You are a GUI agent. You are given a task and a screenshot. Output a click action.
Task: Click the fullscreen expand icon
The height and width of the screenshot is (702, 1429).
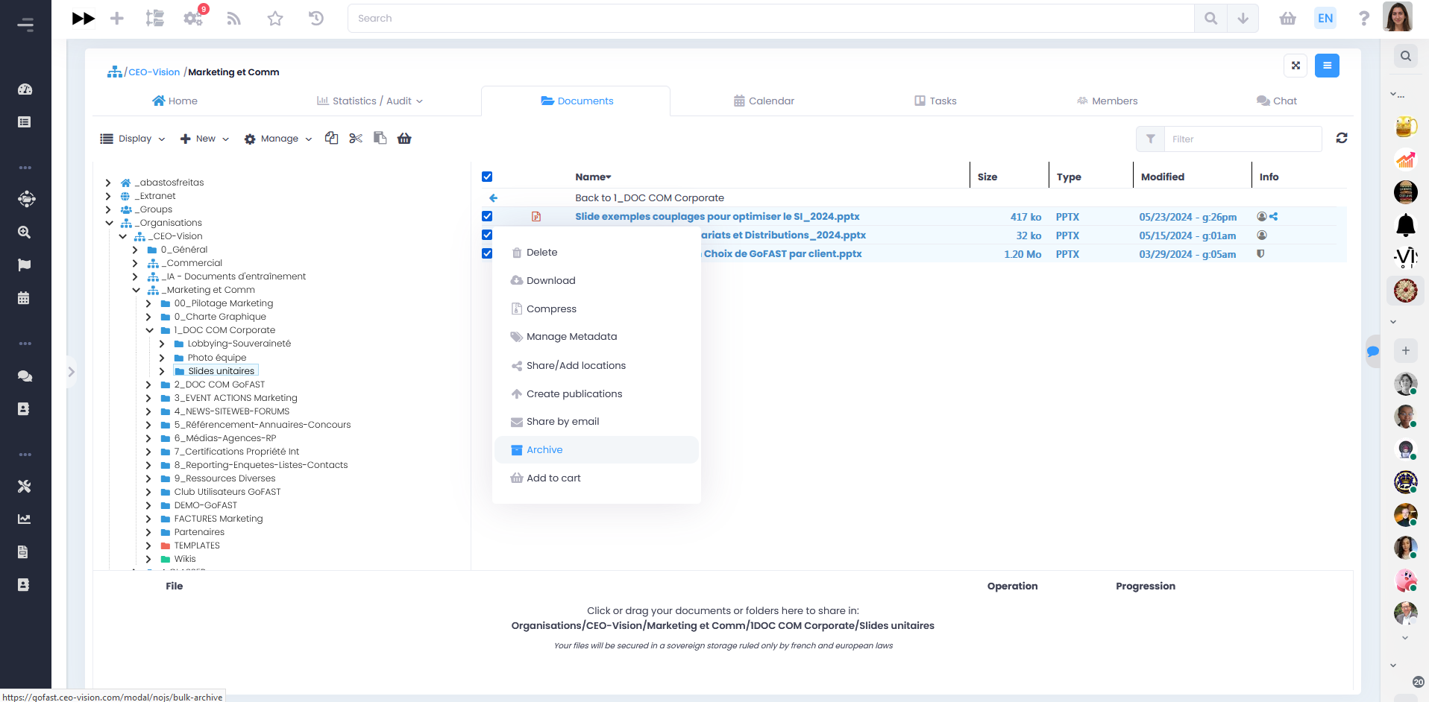(x=1295, y=66)
